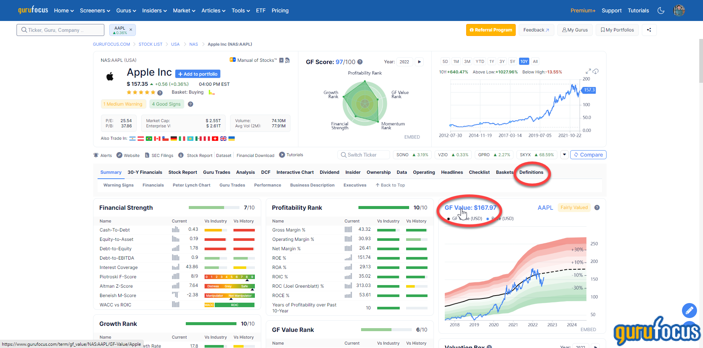Expand the Market menu dropdown

click(184, 10)
